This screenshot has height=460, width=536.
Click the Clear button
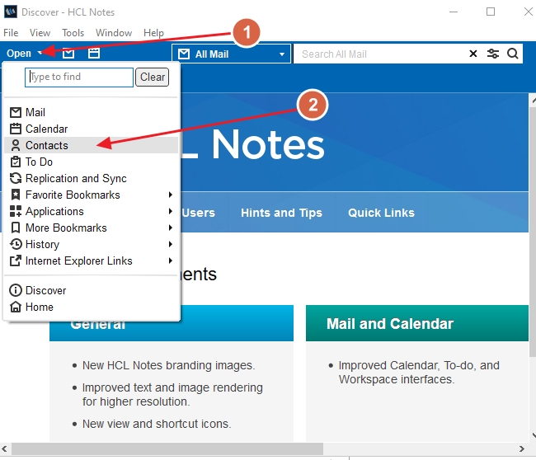click(x=152, y=77)
